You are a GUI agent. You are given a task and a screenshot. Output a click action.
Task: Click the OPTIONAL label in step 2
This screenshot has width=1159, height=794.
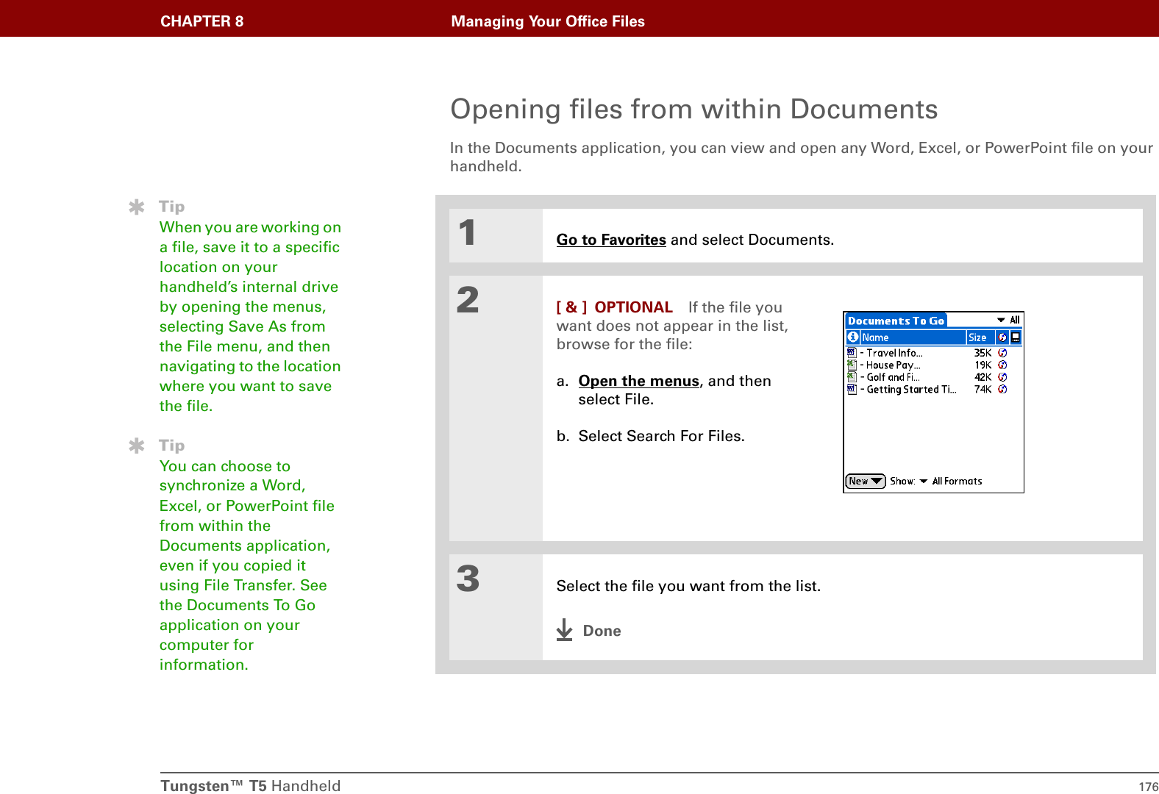tap(633, 307)
